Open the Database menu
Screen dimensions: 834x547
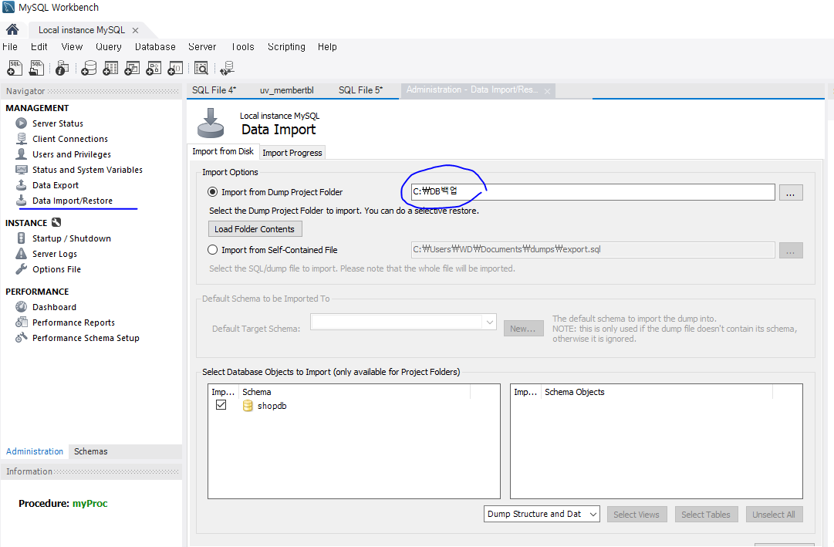point(155,47)
